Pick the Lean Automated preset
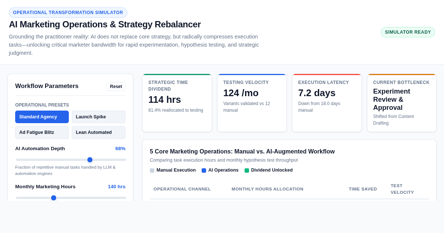 [98, 132]
